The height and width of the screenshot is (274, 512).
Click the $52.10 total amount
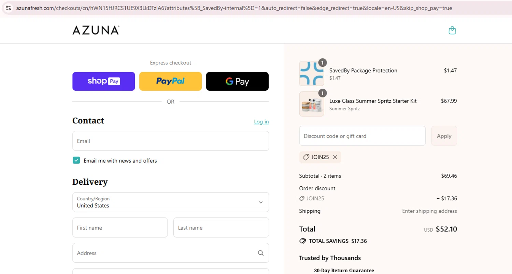click(x=446, y=229)
